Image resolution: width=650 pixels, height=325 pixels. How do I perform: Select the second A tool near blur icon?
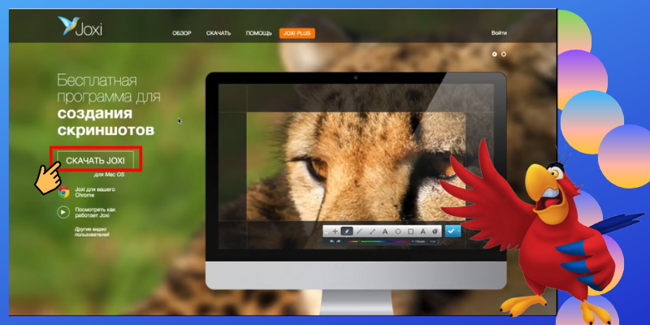coord(423,232)
